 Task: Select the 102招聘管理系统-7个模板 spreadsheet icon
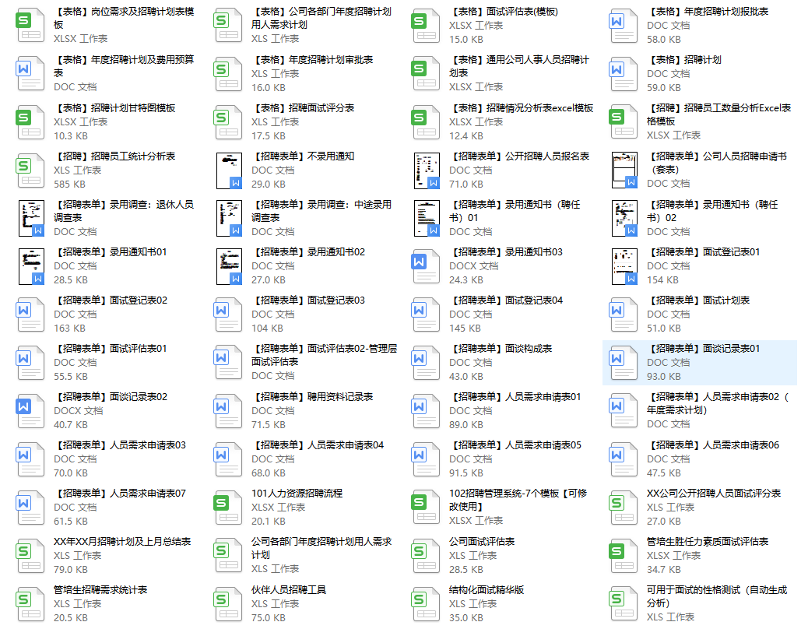(x=426, y=508)
